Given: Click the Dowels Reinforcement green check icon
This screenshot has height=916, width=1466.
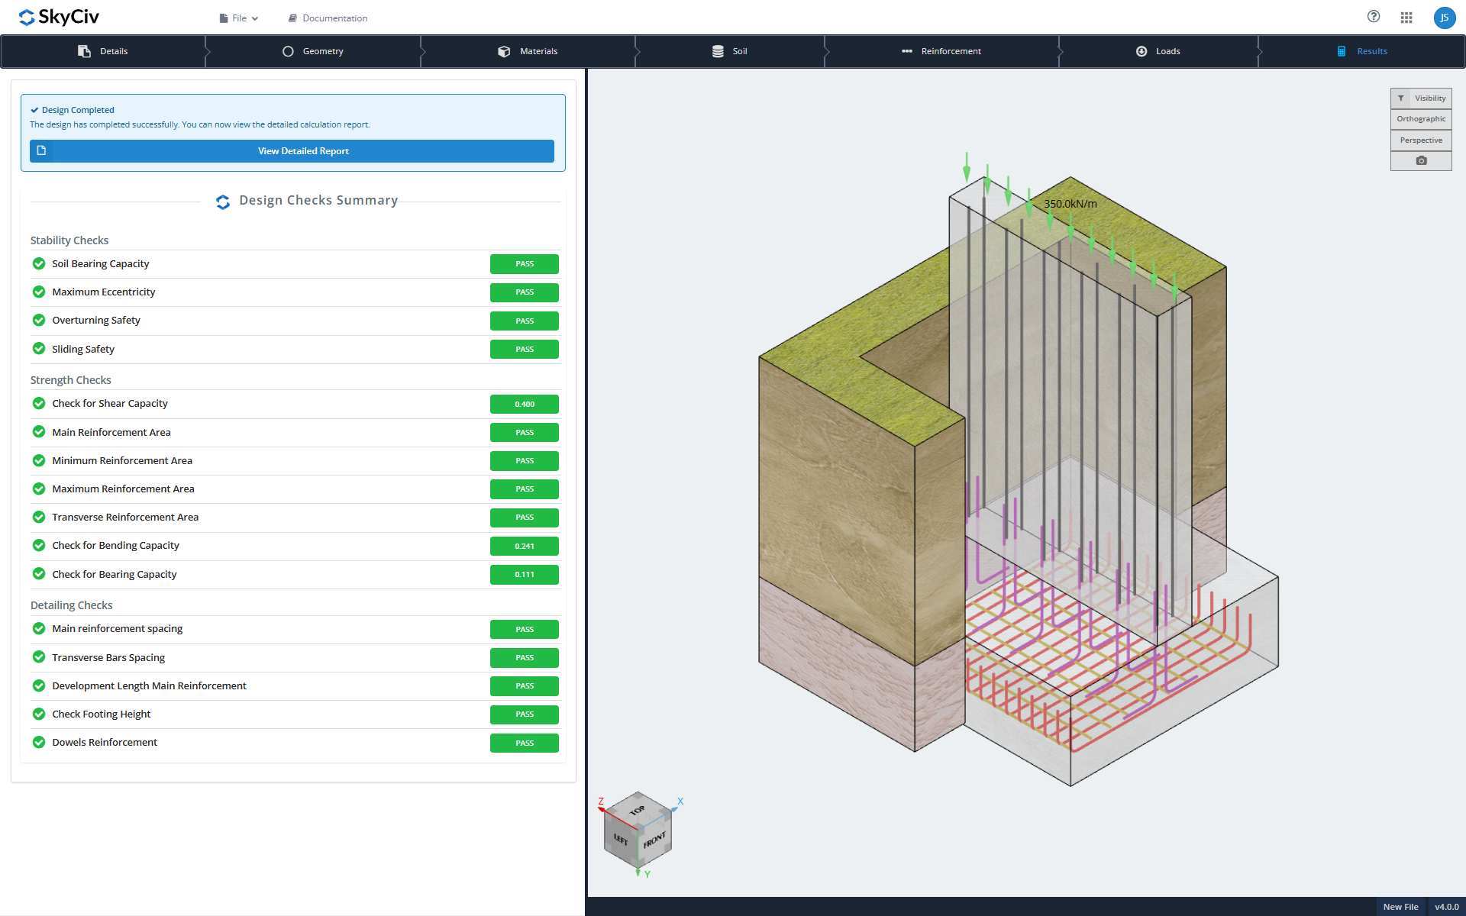Looking at the screenshot, I should tap(39, 742).
